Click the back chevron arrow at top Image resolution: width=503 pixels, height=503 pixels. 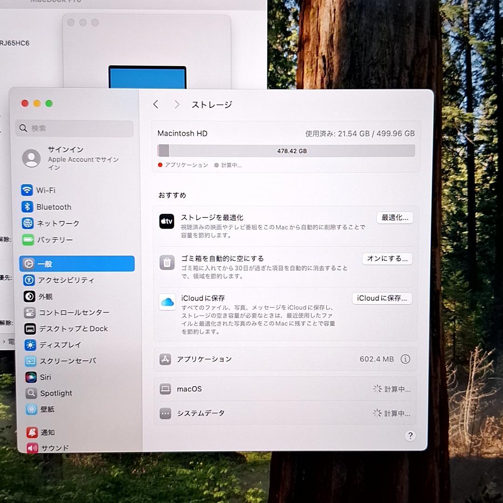(x=156, y=104)
